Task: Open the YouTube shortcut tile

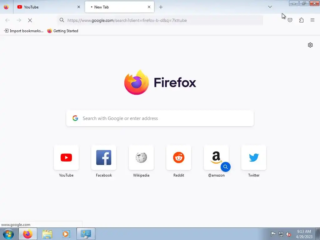Action: [66, 157]
